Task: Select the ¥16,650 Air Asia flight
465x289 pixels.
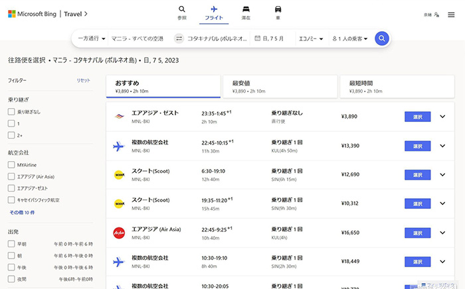Action: [418, 233]
